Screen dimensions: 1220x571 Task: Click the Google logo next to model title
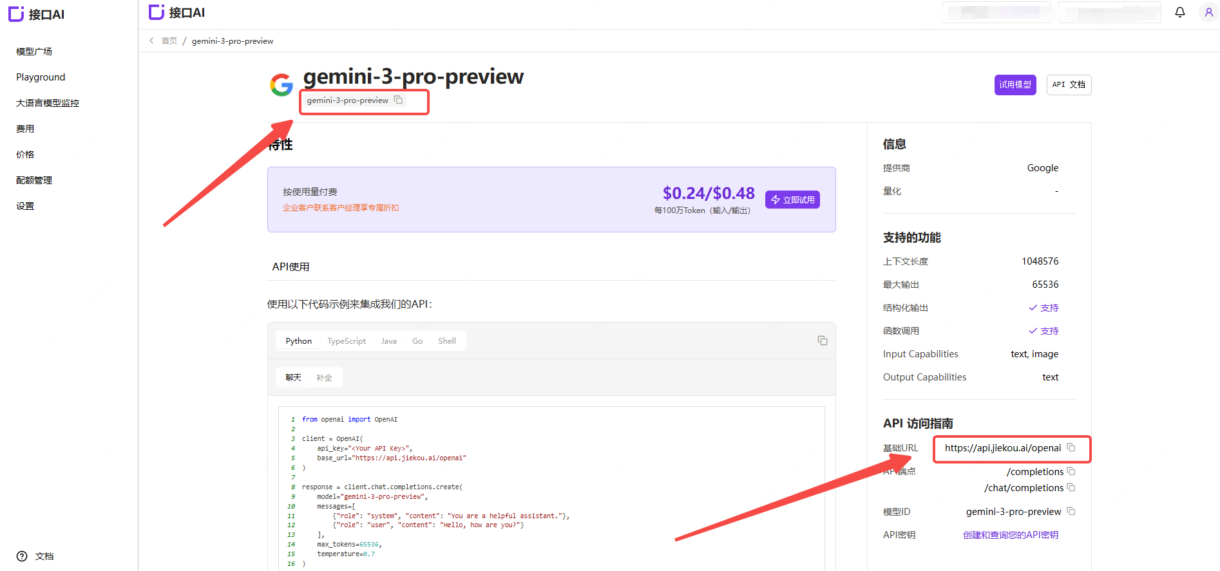point(281,85)
